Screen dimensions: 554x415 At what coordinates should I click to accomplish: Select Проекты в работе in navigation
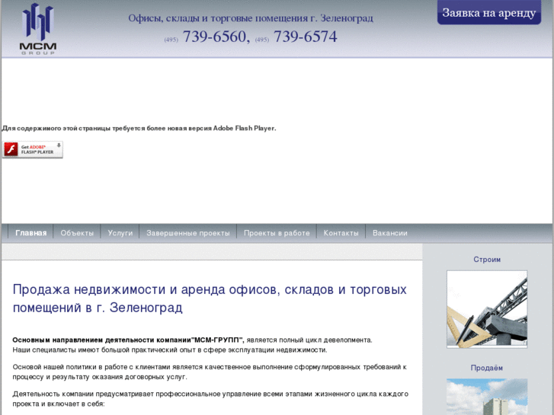277,233
